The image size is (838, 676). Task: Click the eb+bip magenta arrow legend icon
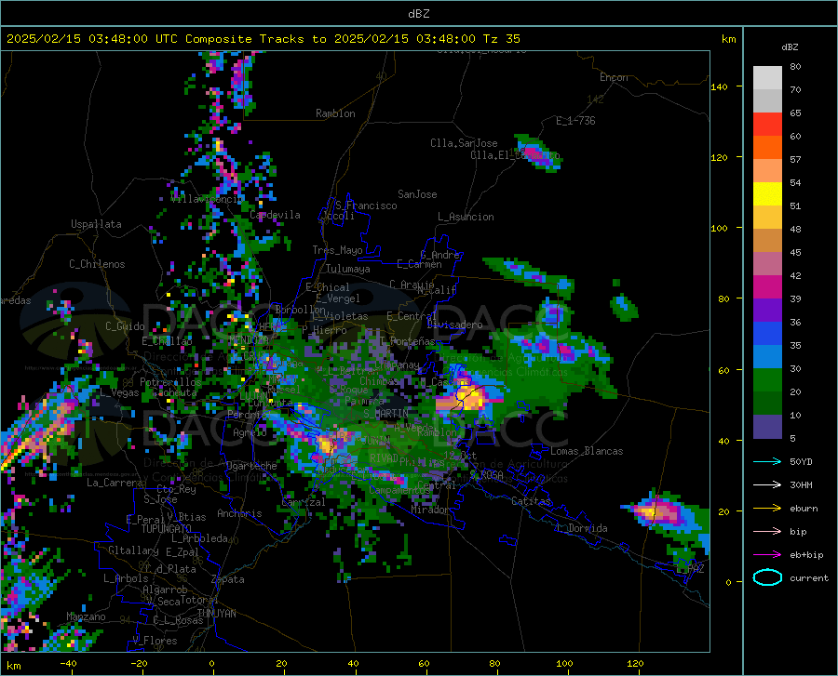pyautogui.click(x=767, y=555)
